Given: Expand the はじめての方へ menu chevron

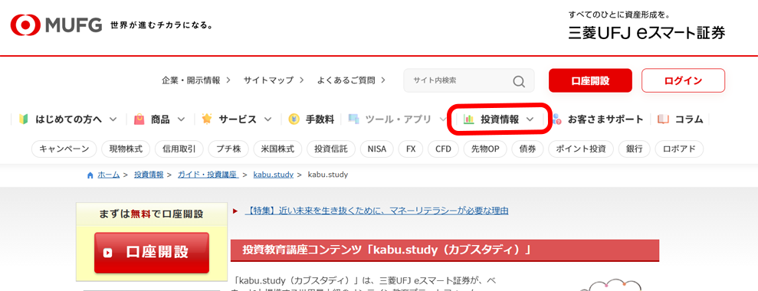Looking at the screenshot, I should 113,119.
